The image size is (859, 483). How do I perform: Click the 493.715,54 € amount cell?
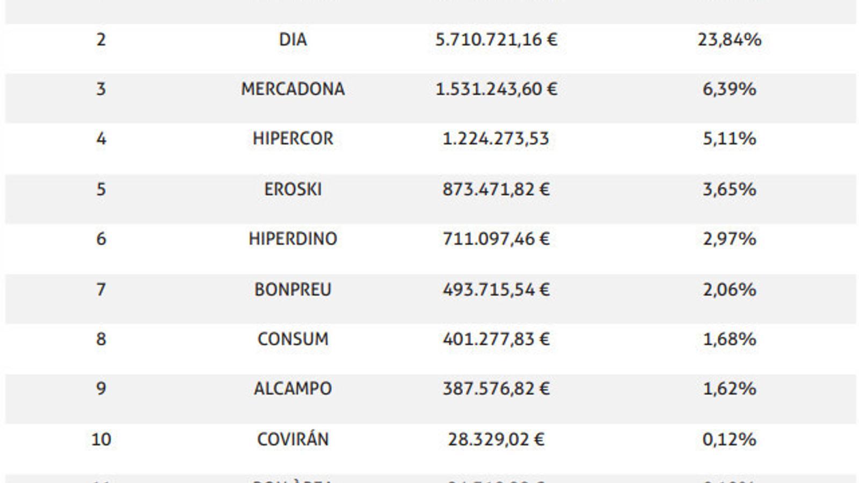point(496,290)
